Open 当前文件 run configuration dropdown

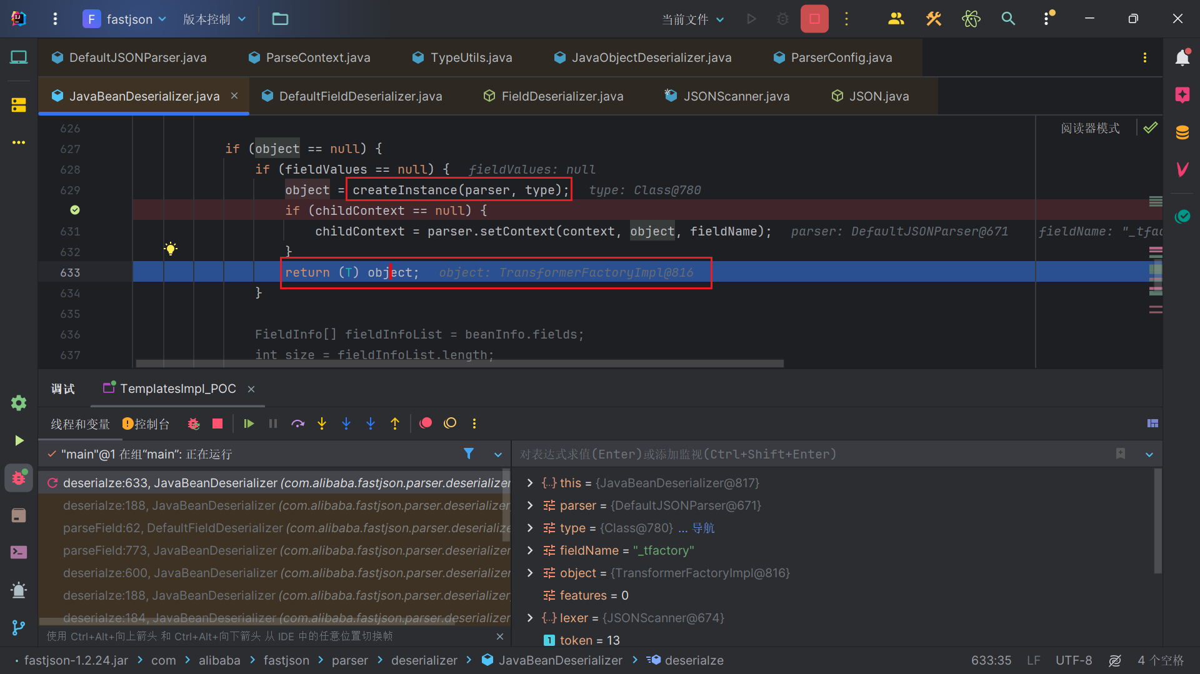pyautogui.click(x=693, y=19)
